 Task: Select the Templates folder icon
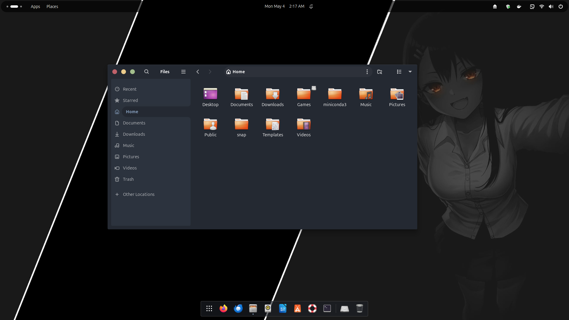(273, 124)
